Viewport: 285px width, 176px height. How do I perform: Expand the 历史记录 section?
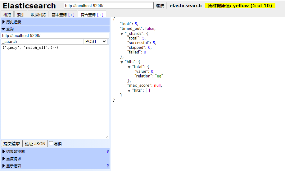coord(55,22)
